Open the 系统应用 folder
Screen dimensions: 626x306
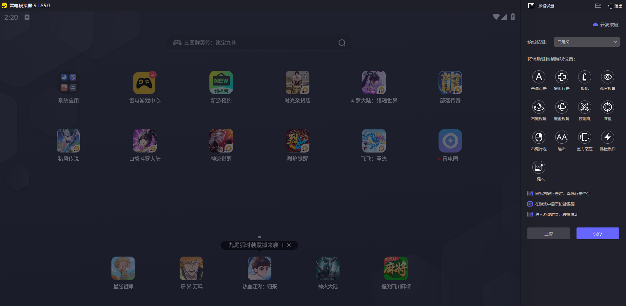pos(68,82)
